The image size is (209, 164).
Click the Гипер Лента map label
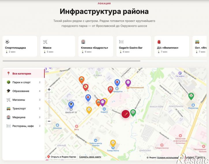113,150
